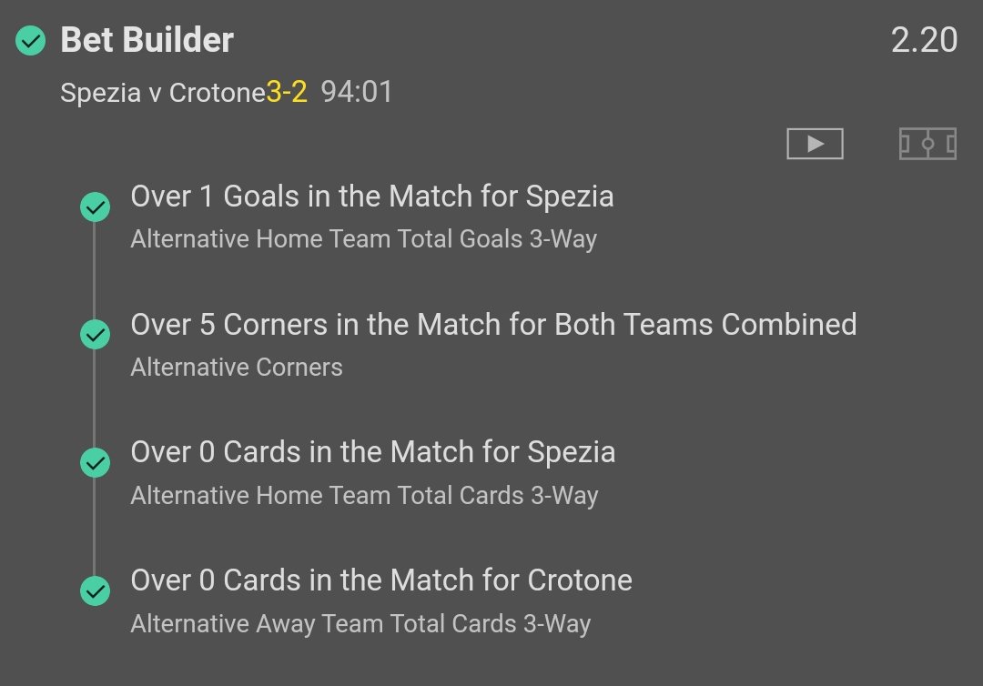Click the tick next to Over 5 Corners

95,335
